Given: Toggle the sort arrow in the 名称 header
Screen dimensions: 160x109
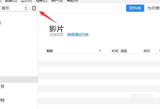Looking at the screenshot, I should tap(100, 51).
